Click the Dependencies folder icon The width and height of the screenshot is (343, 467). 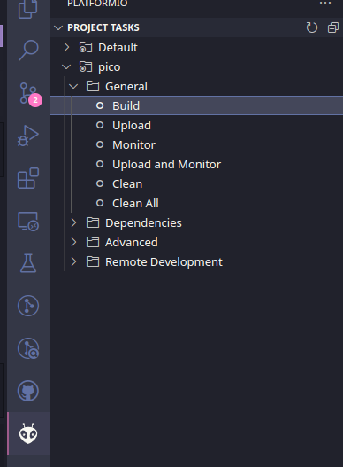[93, 222]
